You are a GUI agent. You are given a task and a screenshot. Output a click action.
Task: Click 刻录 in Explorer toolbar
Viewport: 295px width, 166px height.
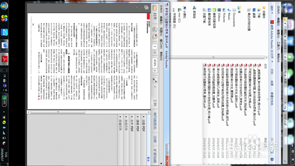pos(272,83)
